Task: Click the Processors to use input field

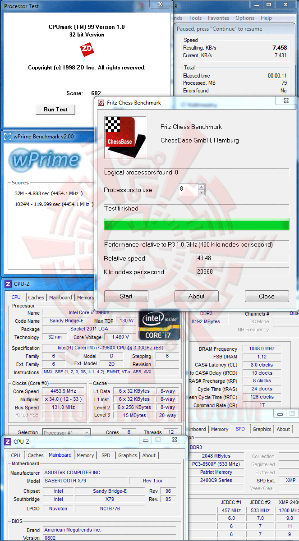Action: pos(188,189)
